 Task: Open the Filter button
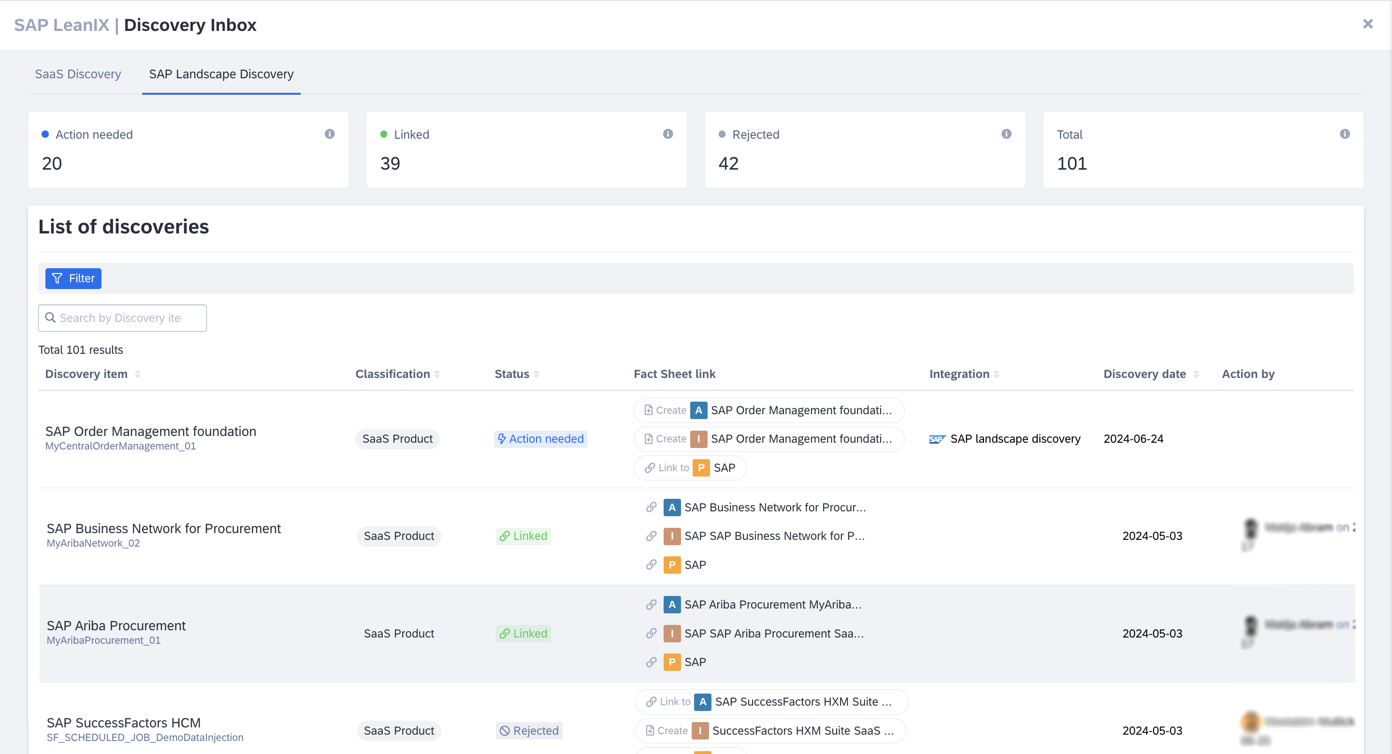pos(73,278)
